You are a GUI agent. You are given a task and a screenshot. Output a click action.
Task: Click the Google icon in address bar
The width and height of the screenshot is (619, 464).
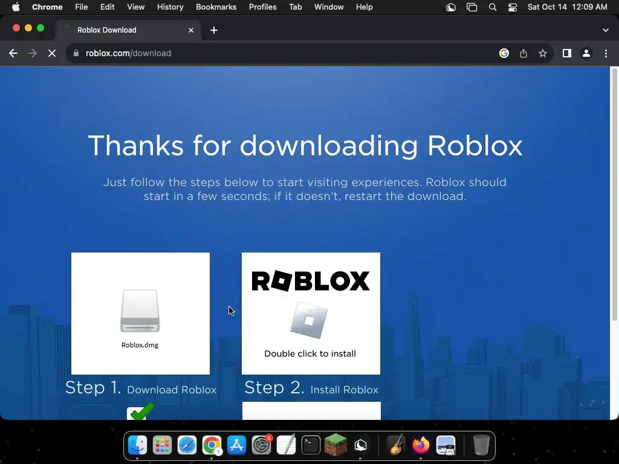point(504,53)
